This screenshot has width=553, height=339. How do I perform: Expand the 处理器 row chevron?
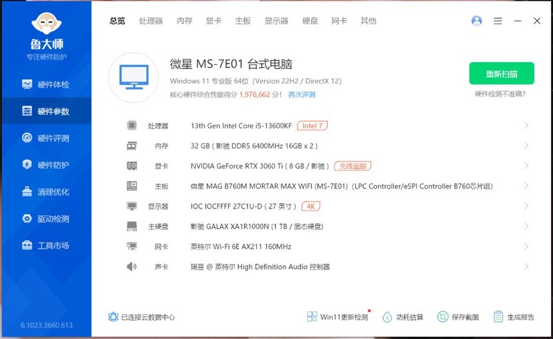pos(526,125)
